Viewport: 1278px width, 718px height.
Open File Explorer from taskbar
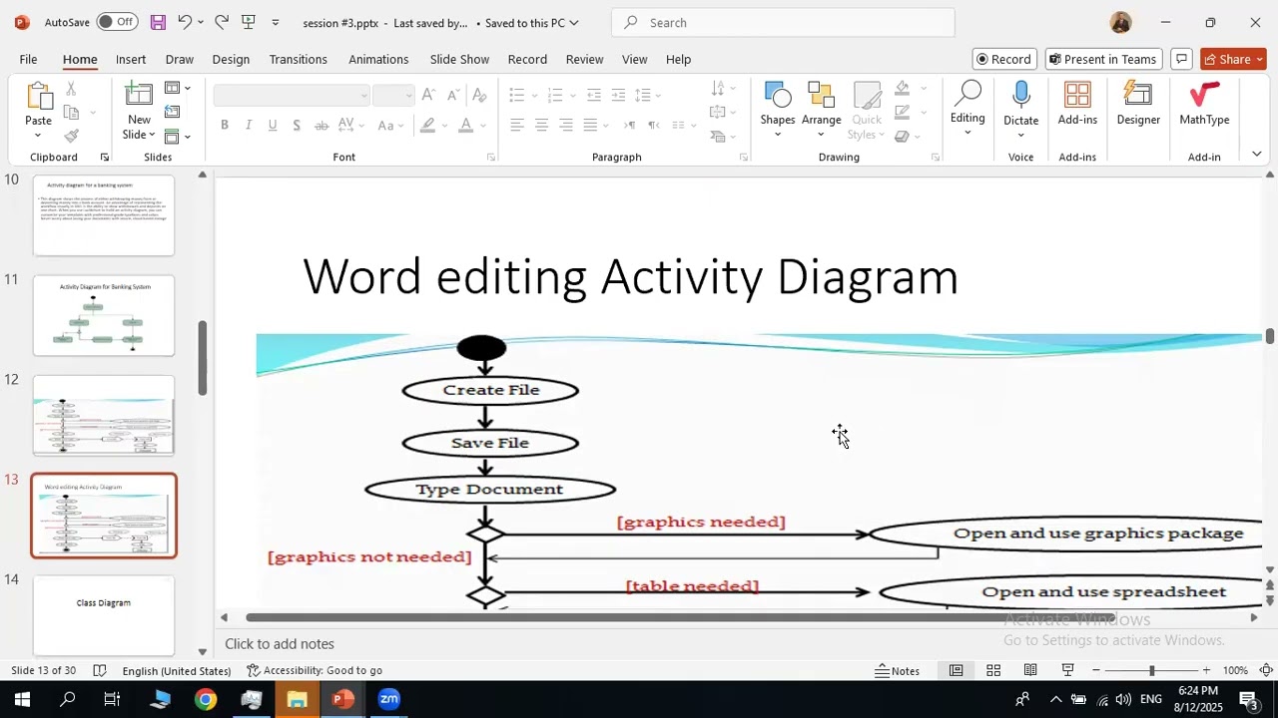pos(297,699)
